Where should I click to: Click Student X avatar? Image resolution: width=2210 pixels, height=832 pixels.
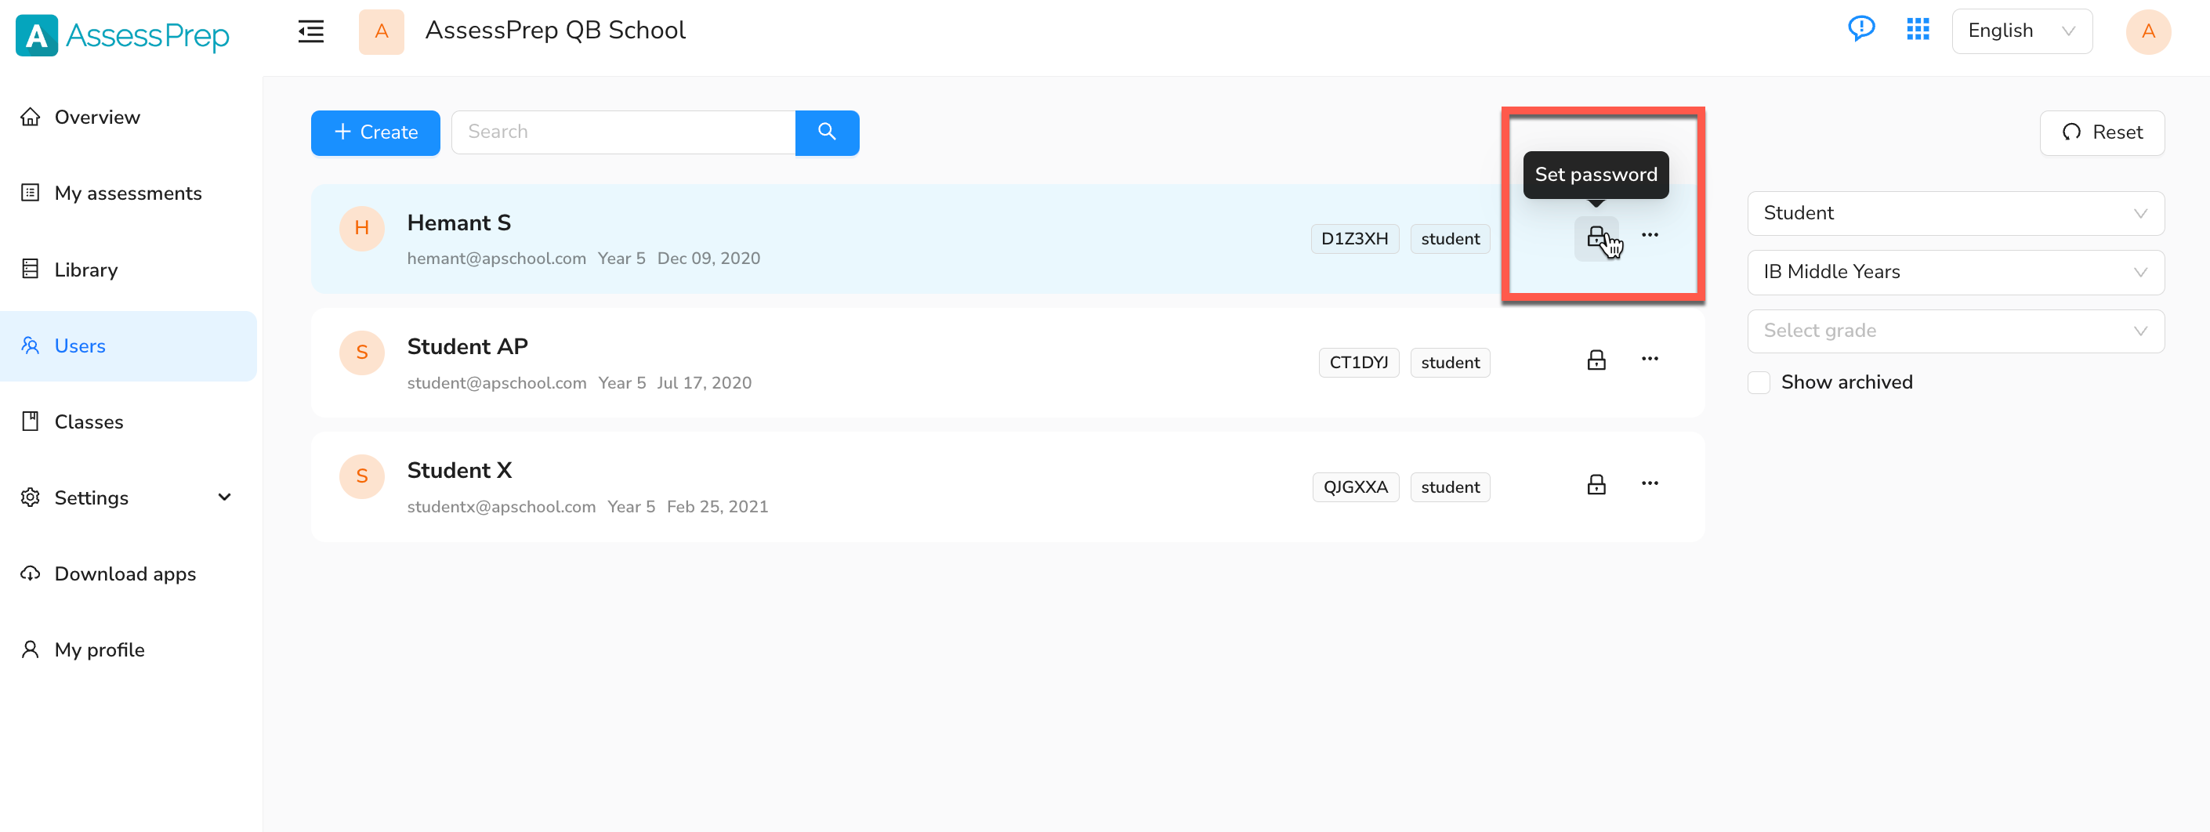tap(361, 476)
